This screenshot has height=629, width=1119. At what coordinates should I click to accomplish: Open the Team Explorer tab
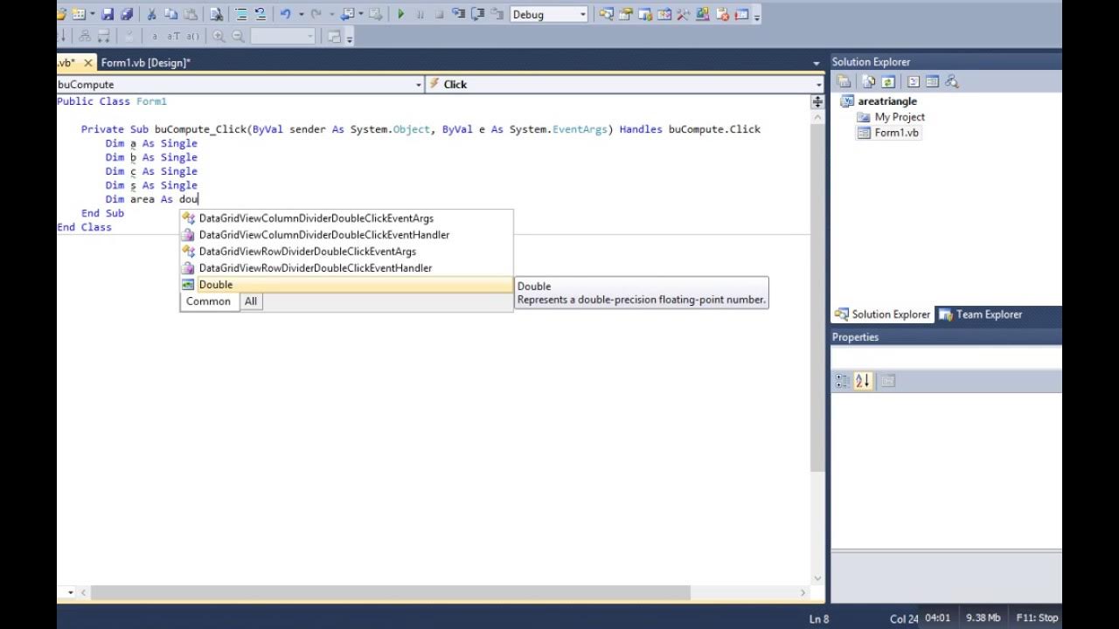coord(980,314)
